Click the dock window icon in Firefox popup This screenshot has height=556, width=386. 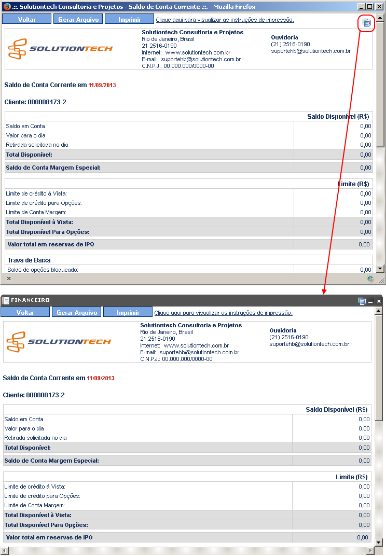pyautogui.click(x=366, y=23)
